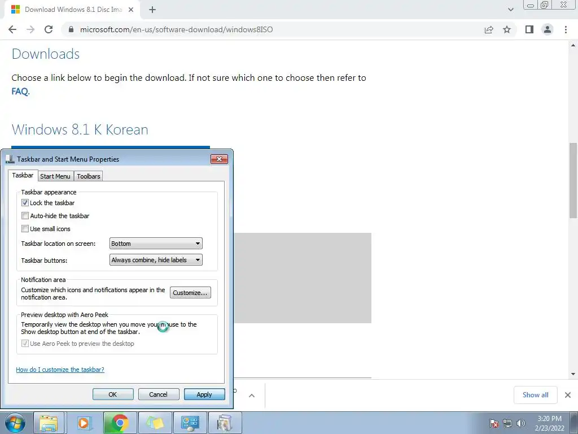This screenshot has width=578, height=434.
Task: Open Control Panel taskbar icon
Action: [x=190, y=423]
